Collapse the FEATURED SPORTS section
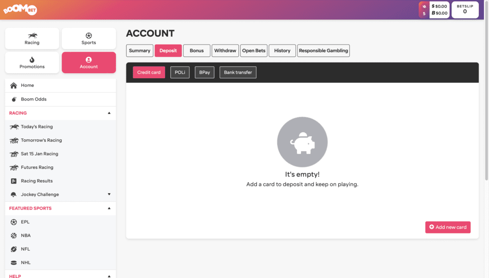The width and height of the screenshot is (489, 278). coord(109,208)
